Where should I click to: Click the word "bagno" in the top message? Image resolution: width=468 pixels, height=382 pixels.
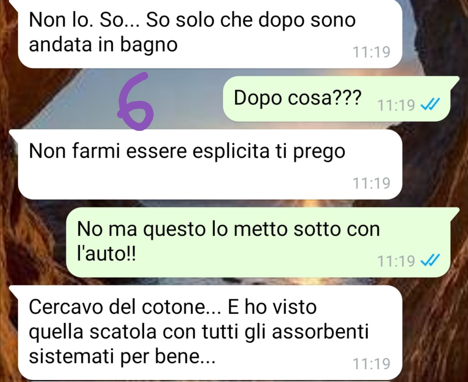pos(149,45)
